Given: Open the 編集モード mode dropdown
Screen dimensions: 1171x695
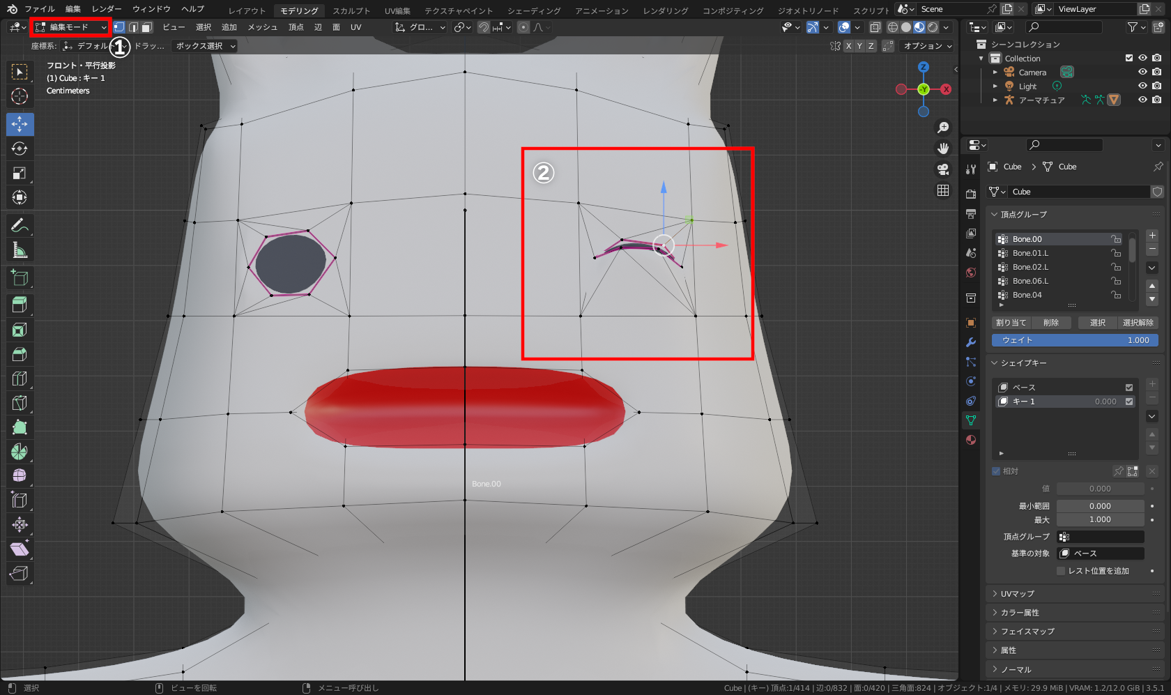Looking at the screenshot, I should click(x=71, y=27).
